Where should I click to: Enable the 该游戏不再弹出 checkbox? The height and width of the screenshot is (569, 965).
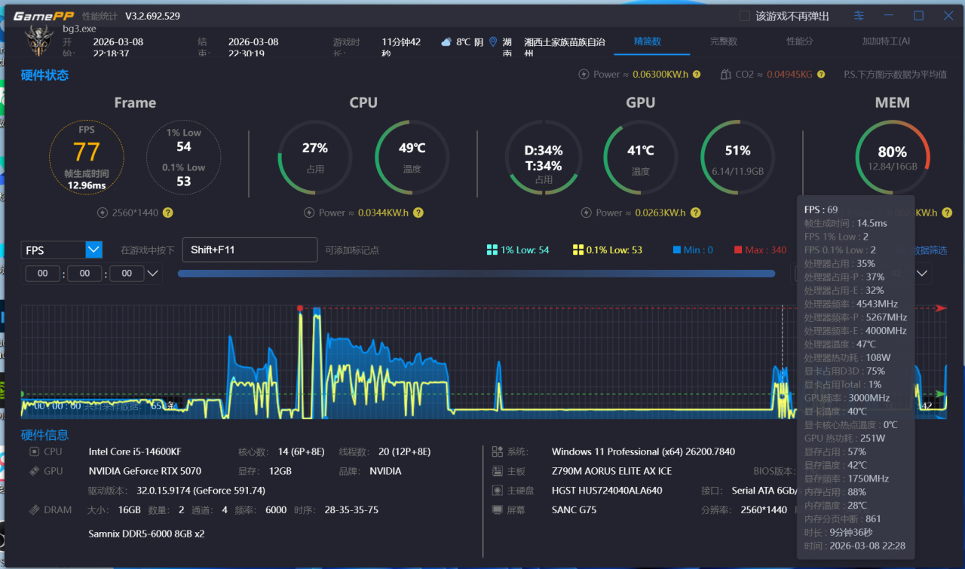[x=744, y=16]
